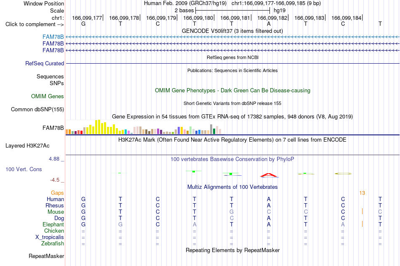Open the 100 Vert. Cons track label
The image size is (400, 266).
click(24, 169)
